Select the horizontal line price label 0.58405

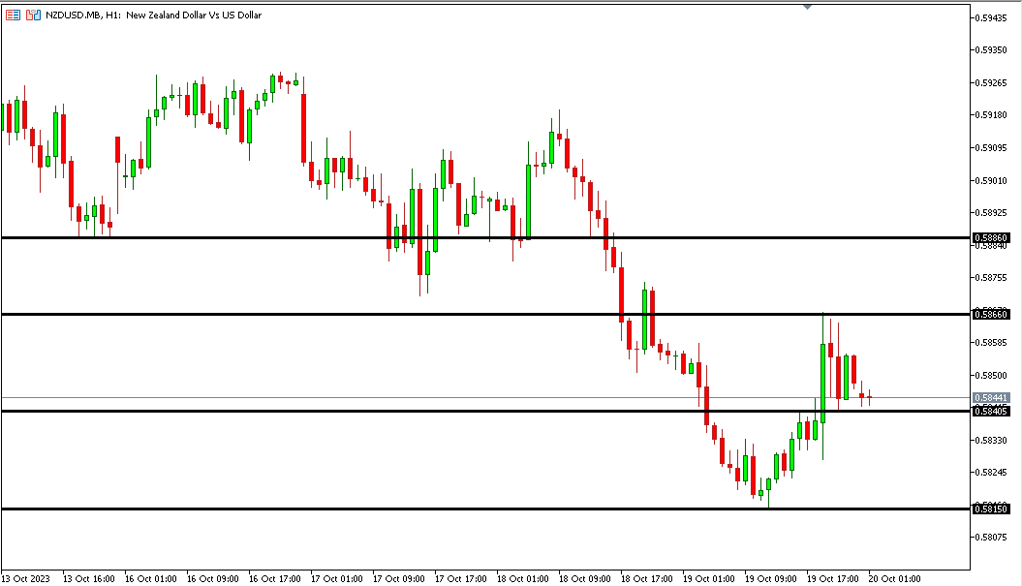coord(991,412)
